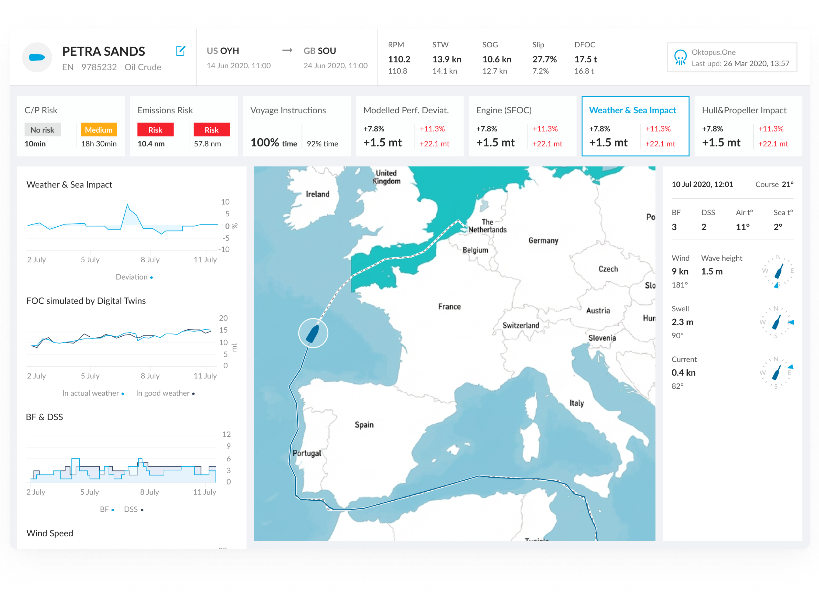Open the Hull&Propeller Impact card
This screenshot has width=819, height=596.
tap(748, 126)
